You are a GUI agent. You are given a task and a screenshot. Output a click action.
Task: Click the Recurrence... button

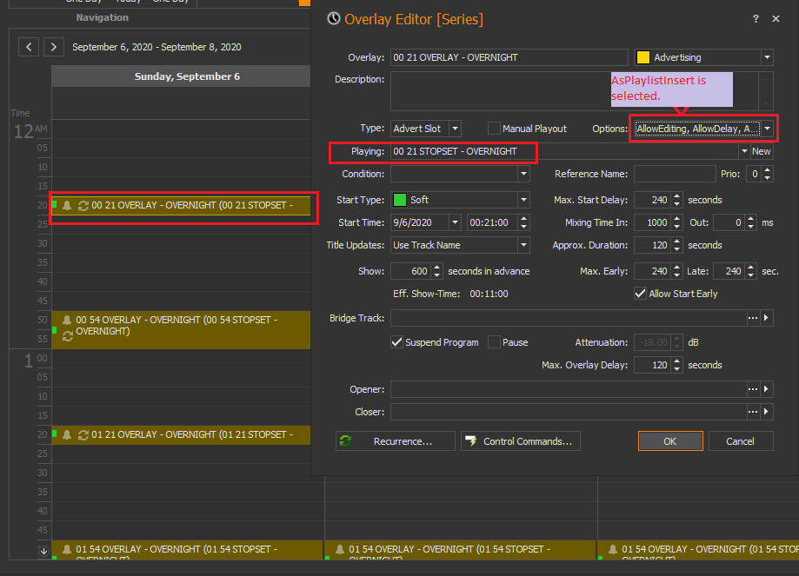(x=396, y=441)
